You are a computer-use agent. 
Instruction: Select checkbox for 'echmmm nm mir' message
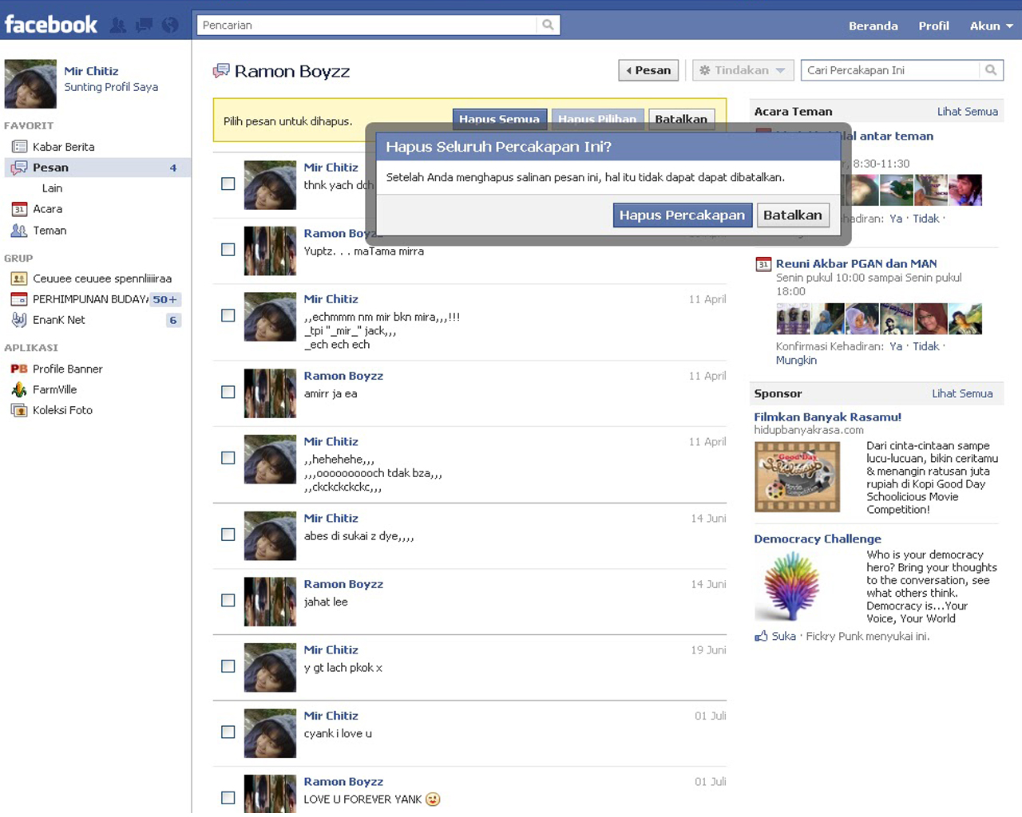(x=228, y=315)
